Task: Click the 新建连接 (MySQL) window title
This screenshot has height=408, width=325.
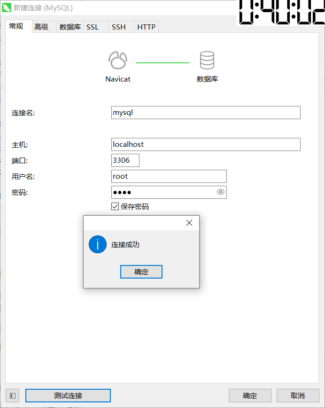Action: click(x=43, y=8)
